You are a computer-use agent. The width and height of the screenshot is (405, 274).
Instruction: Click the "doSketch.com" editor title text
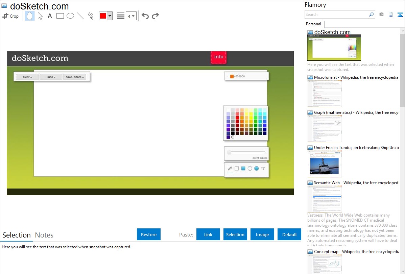click(x=40, y=6)
